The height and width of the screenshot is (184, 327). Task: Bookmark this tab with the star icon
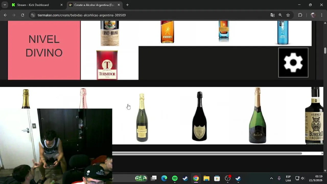click(288, 15)
